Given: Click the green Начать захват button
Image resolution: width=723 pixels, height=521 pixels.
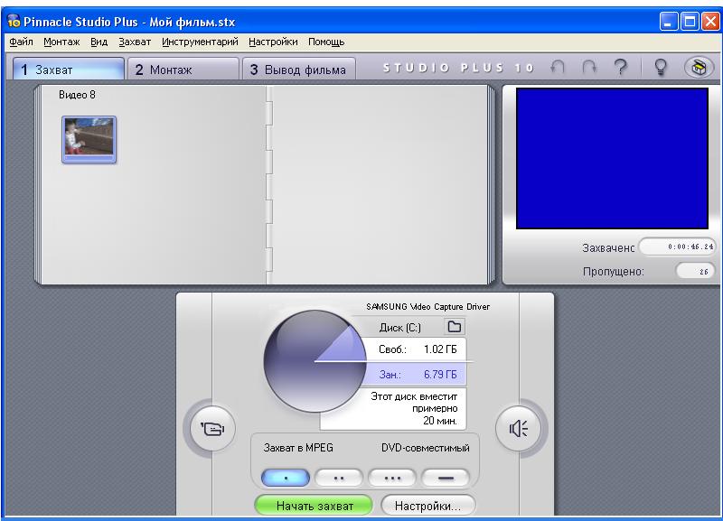Looking at the screenshot, I should tap(314, 506).
